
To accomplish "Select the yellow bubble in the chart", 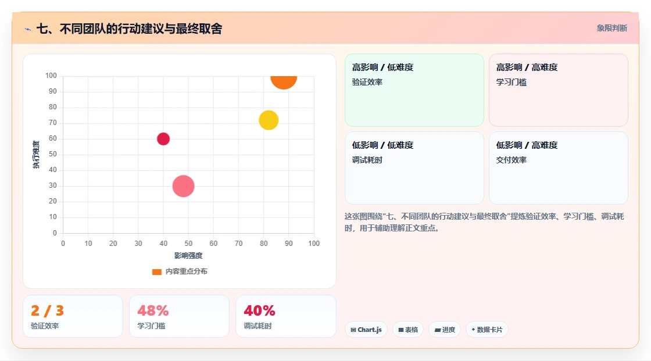I will [x=269, y=120].
